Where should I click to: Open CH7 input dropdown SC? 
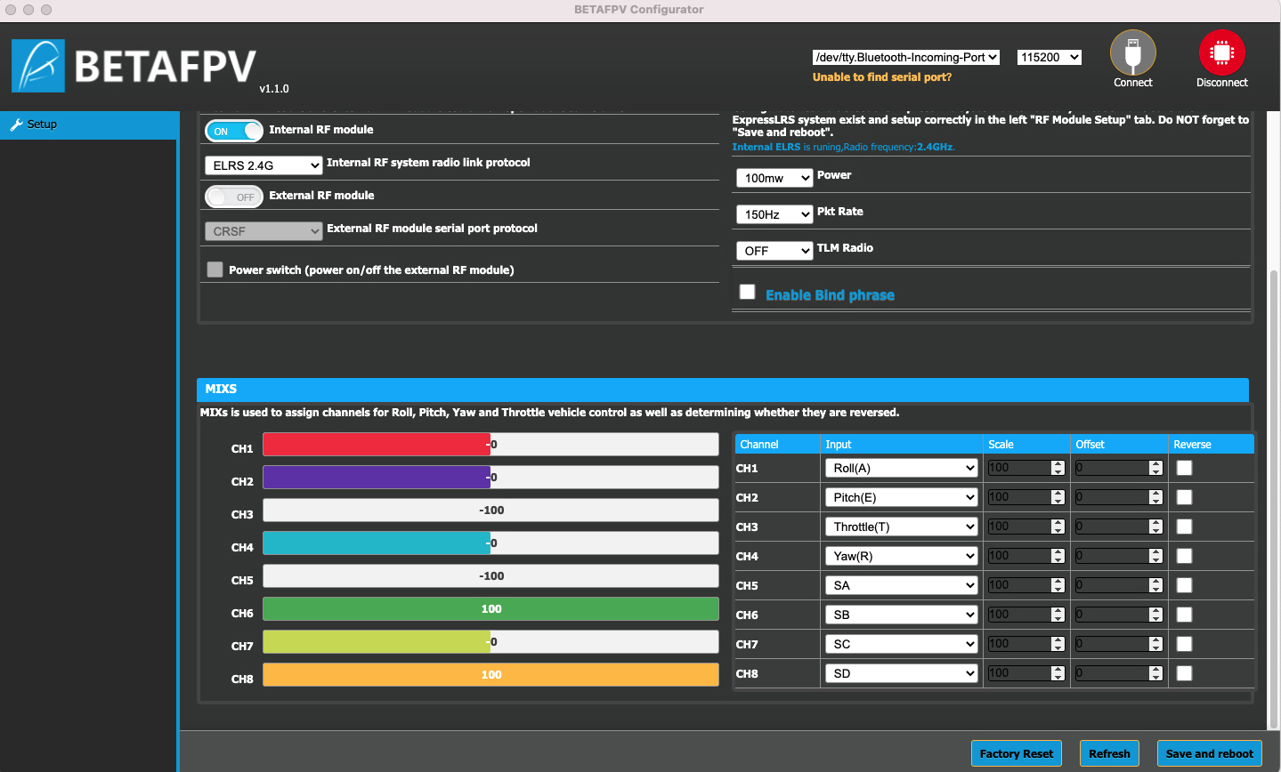[x=902, y=644]
